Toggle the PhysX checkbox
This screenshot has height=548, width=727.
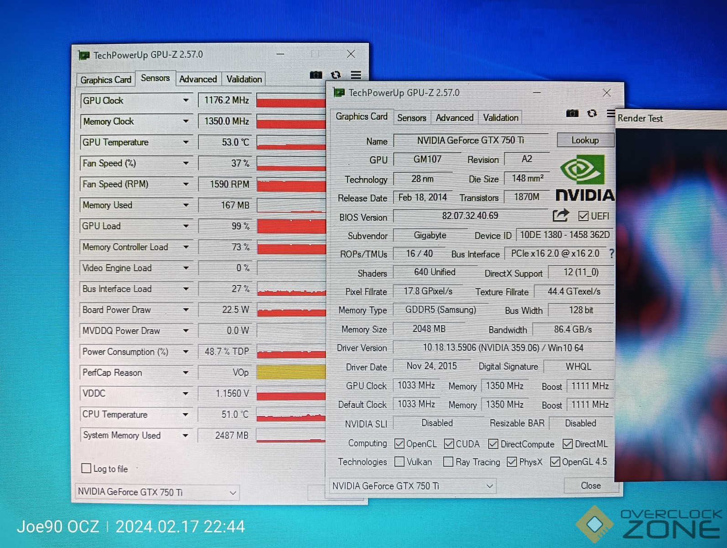click(x=512, y=462)
